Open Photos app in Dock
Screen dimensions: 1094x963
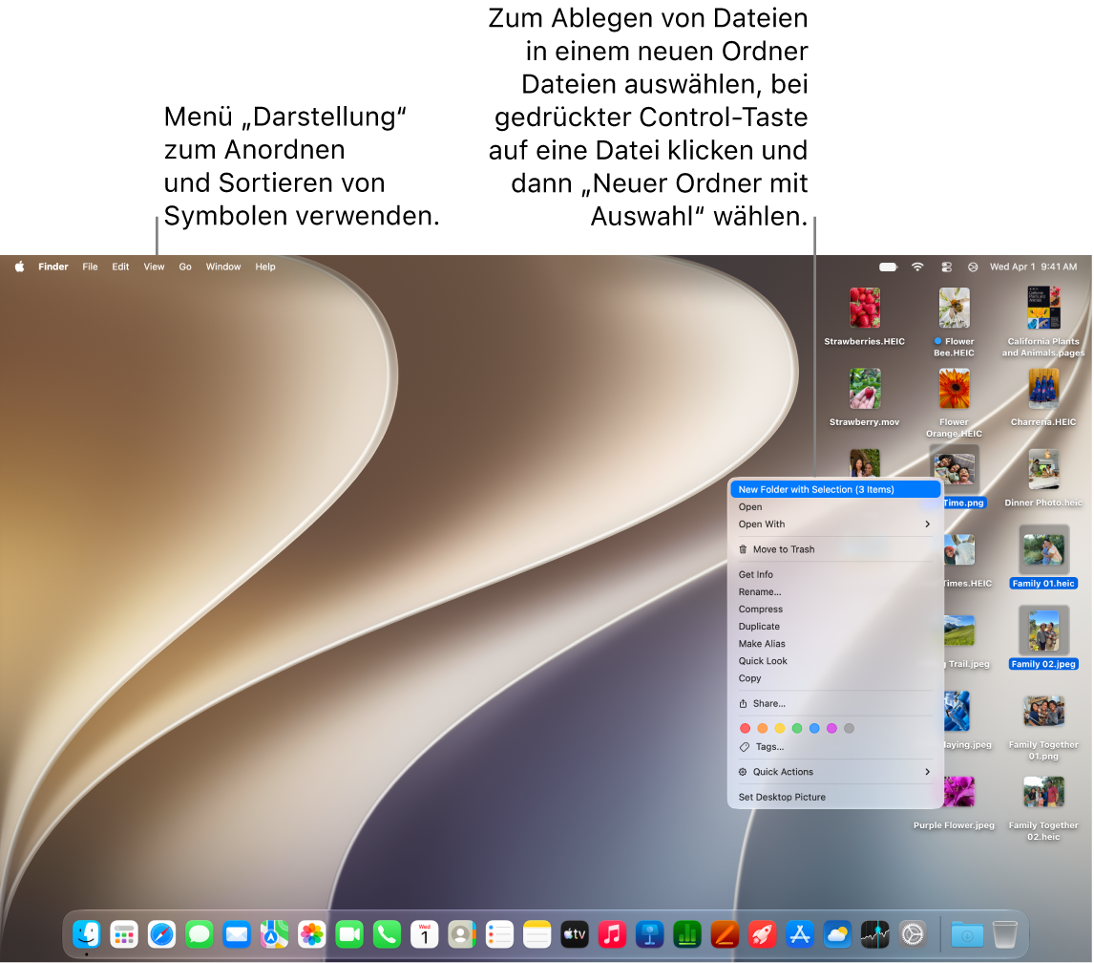point(312,934)
